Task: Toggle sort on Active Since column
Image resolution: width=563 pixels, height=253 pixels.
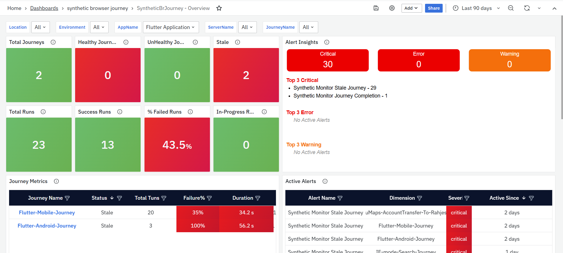Action: click(524, 198)
